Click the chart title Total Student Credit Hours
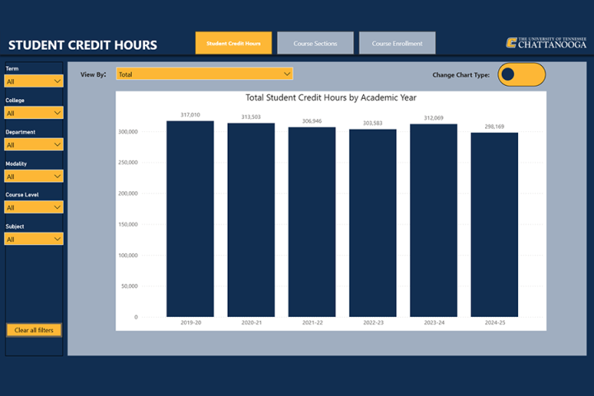This screenshot has height=396, width=594. [x=331, y=97]
